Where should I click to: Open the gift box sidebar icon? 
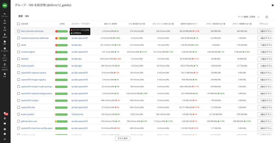5,118
